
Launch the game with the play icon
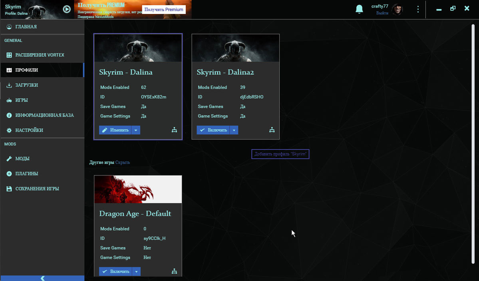pyautogui.click(x=67, y=9)
